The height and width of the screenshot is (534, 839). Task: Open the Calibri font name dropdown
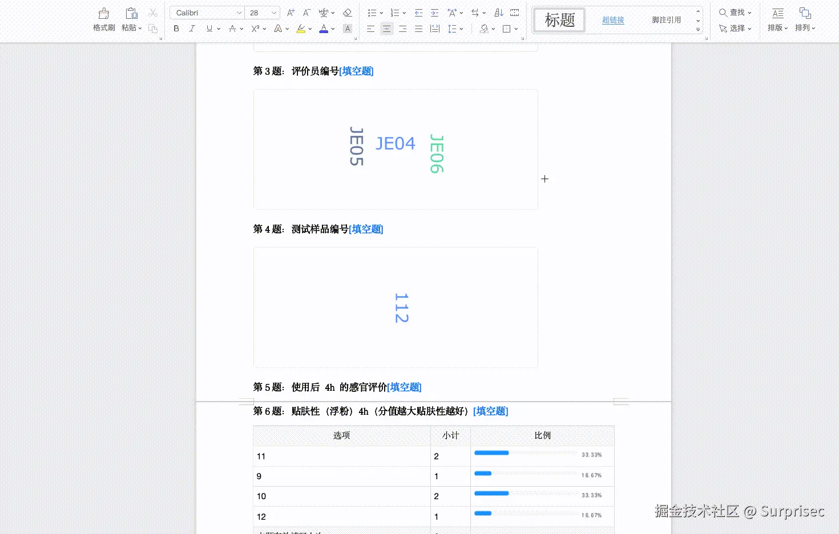click(x=239, y=12)
